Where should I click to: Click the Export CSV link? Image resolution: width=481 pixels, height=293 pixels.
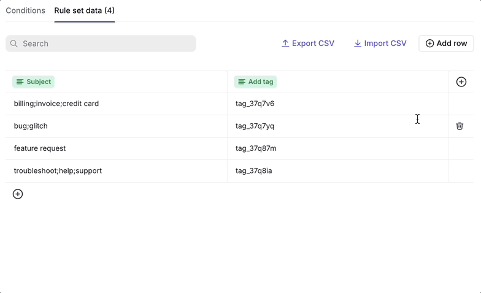[x=308, y=44]
